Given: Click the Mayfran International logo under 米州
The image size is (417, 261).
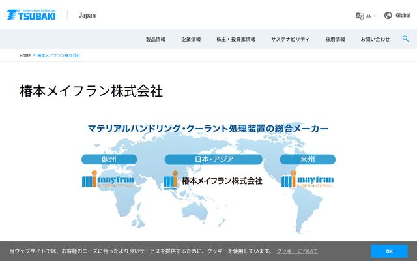Looking at the screenshot, I should pos(308,179).
